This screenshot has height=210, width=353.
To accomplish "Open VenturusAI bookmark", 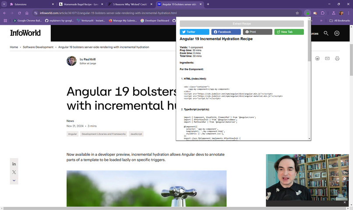I will [x=91, y=21].
